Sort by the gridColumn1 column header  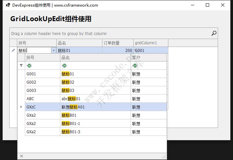point(151,43)
